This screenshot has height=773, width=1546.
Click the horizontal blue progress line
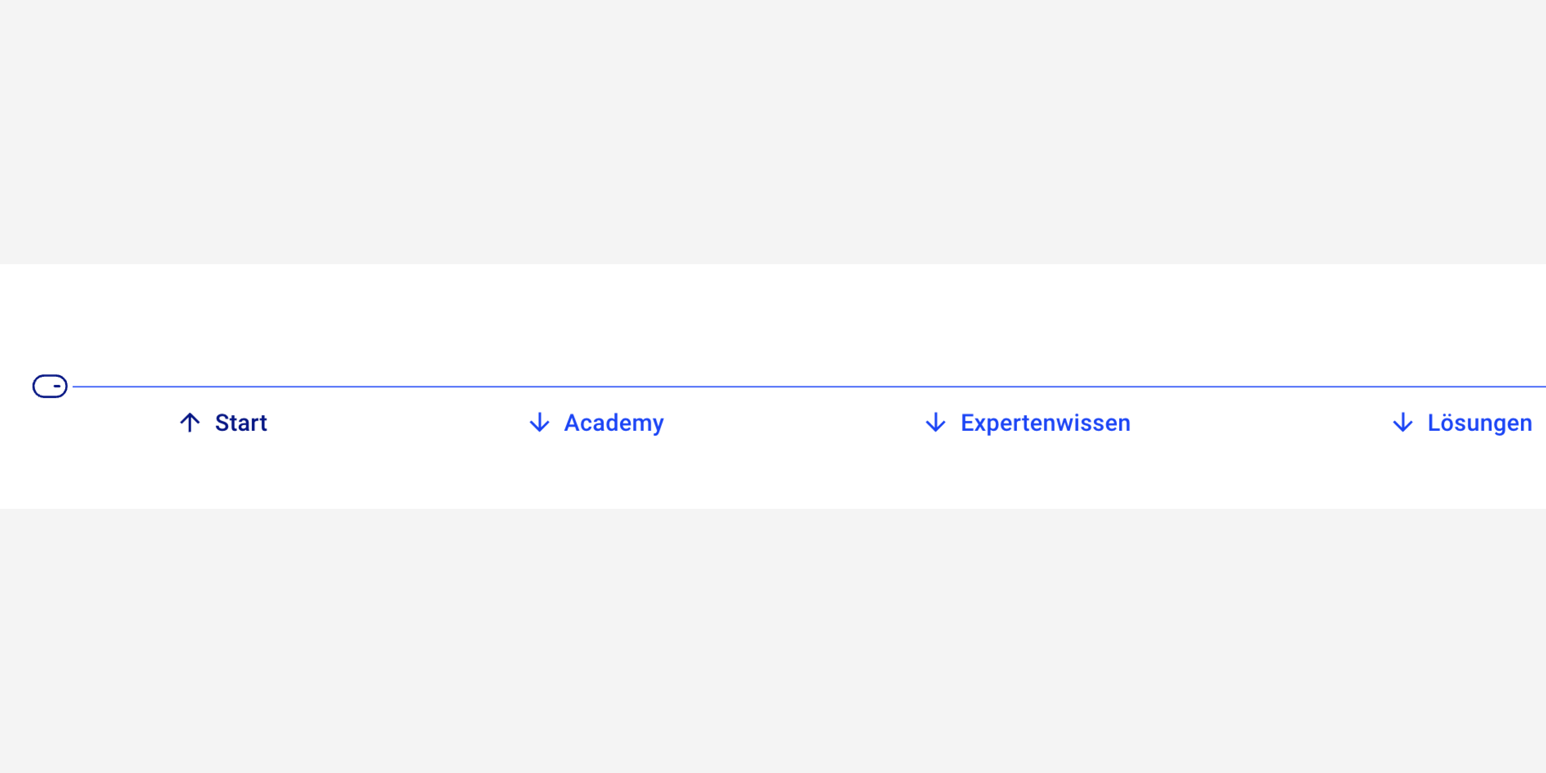pyautogui.click(x=780, y=386)
